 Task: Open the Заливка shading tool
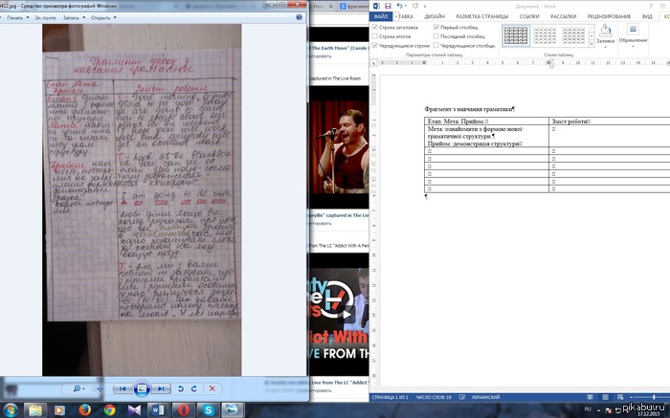(x=605, y=37)
